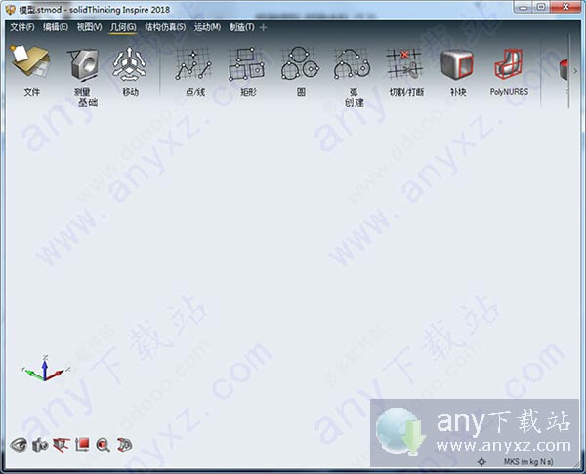The image size is (586, 474).
Task: Open the MKS (m kg N s) units selector
Action: (x=528, y=462)
